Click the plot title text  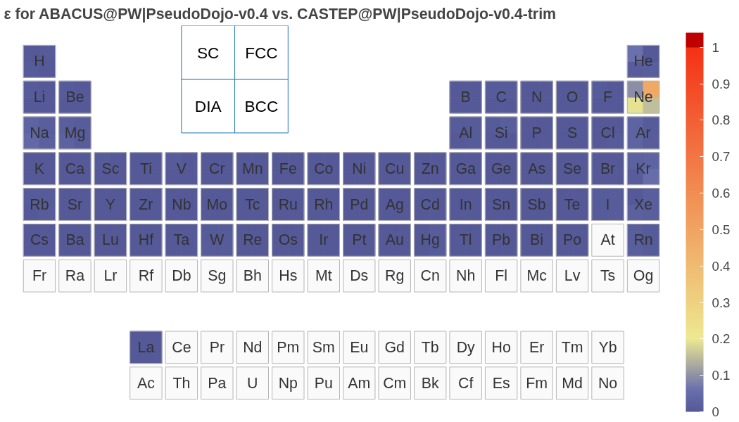280,13
